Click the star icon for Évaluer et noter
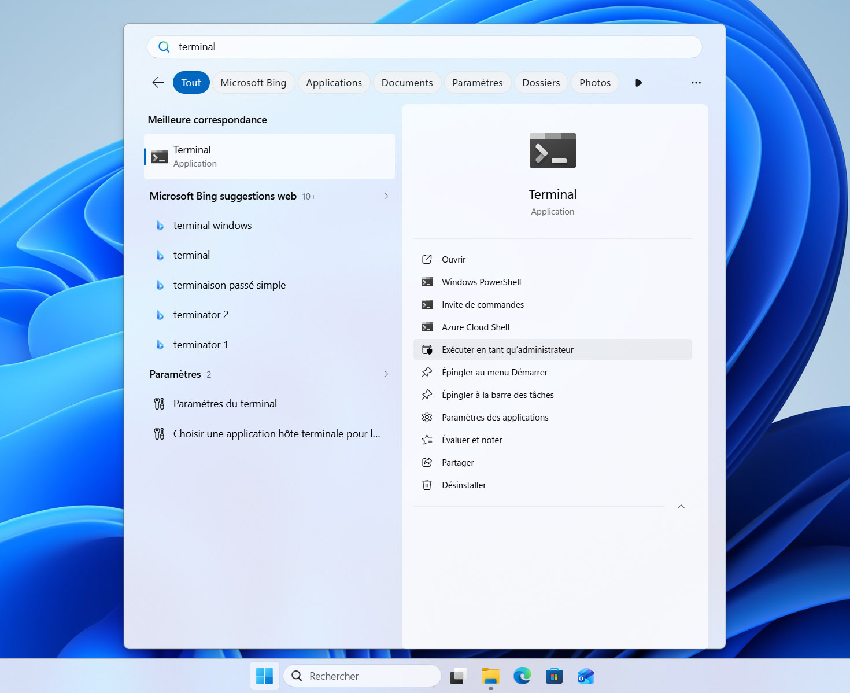Viewport: 850px width, 693px height. [x=427, y=440]
